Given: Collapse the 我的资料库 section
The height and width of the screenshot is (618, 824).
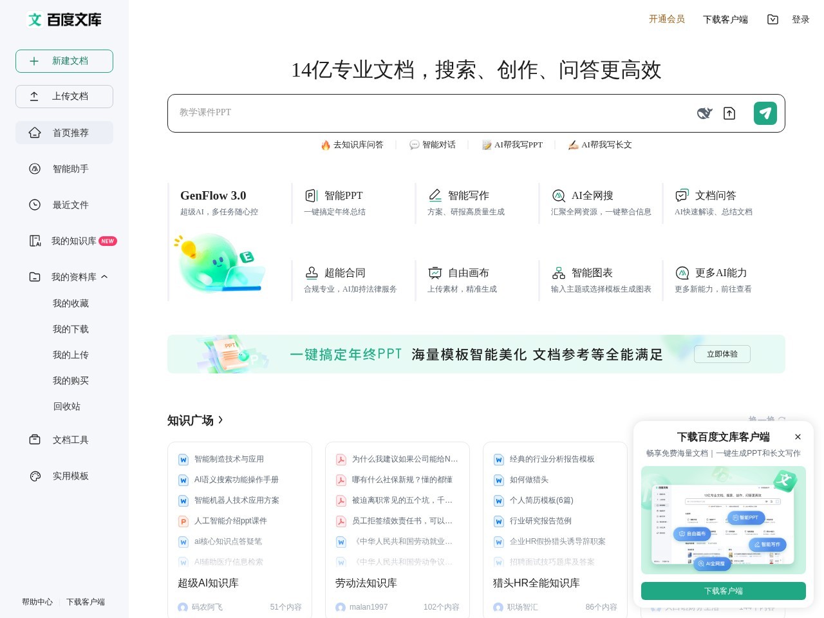Looking at the screenshot, I should point(104,277).
